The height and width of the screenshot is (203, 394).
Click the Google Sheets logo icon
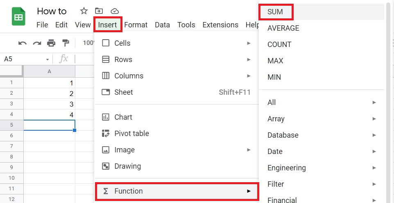19,17
